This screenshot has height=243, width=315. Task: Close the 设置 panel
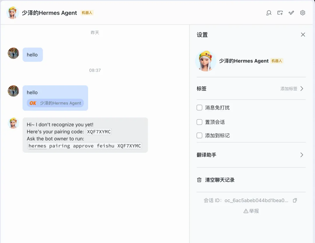coord(303,34)
